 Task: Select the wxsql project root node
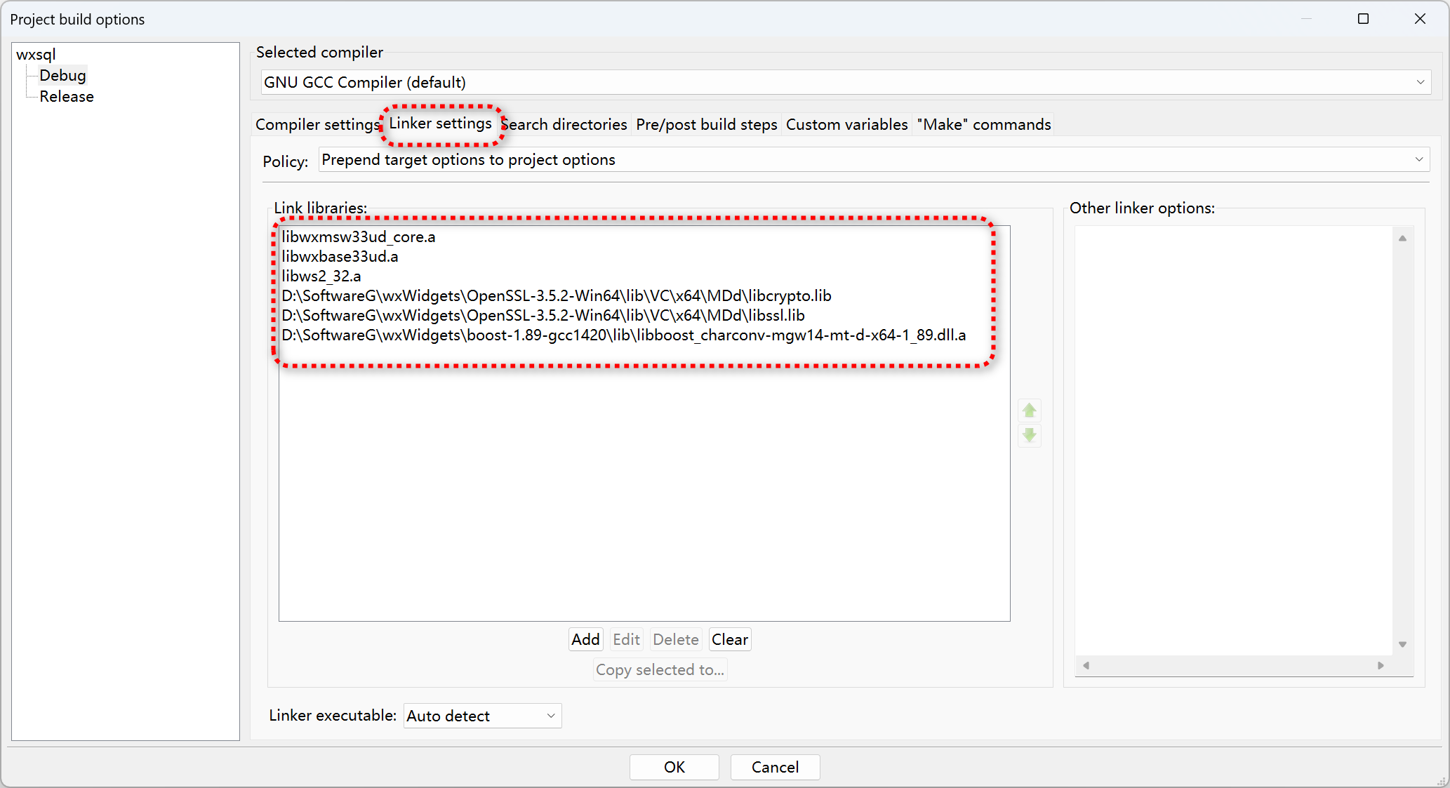(x=36, y=54)
